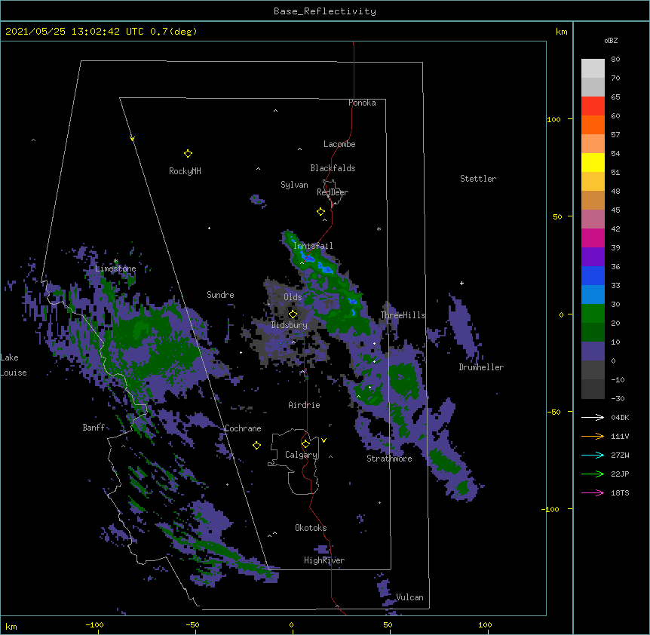Click the Innisfail city label

tap(313, 246)
